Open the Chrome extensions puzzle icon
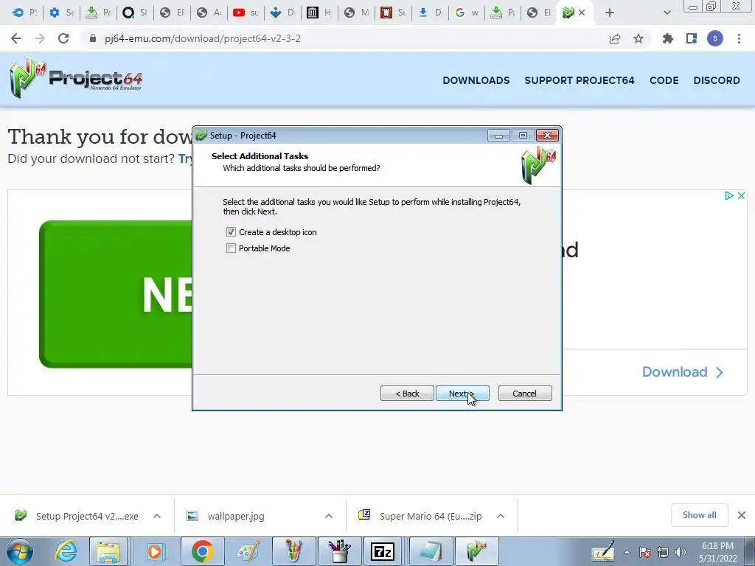Viewport: 755px width, 566px height. coord(668,38)
